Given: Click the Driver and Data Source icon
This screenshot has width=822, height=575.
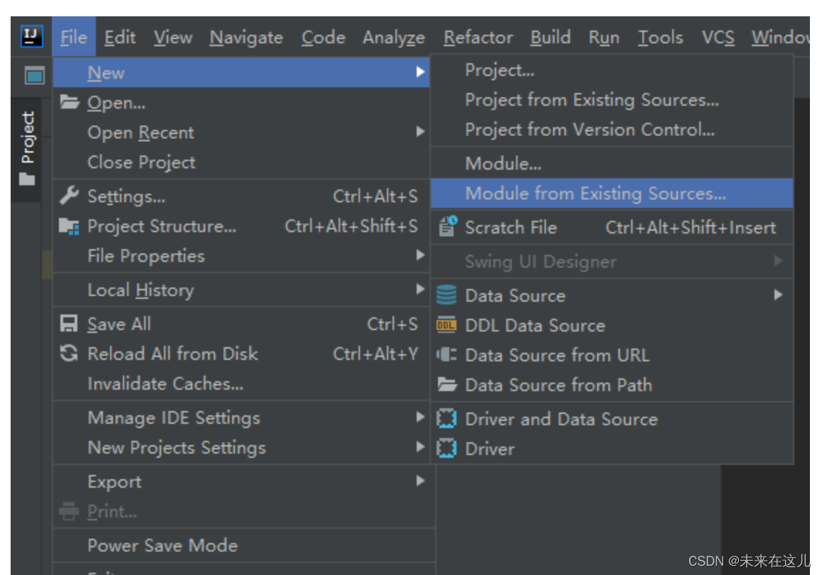Looking at the screenshot, I should pos(446,418).
